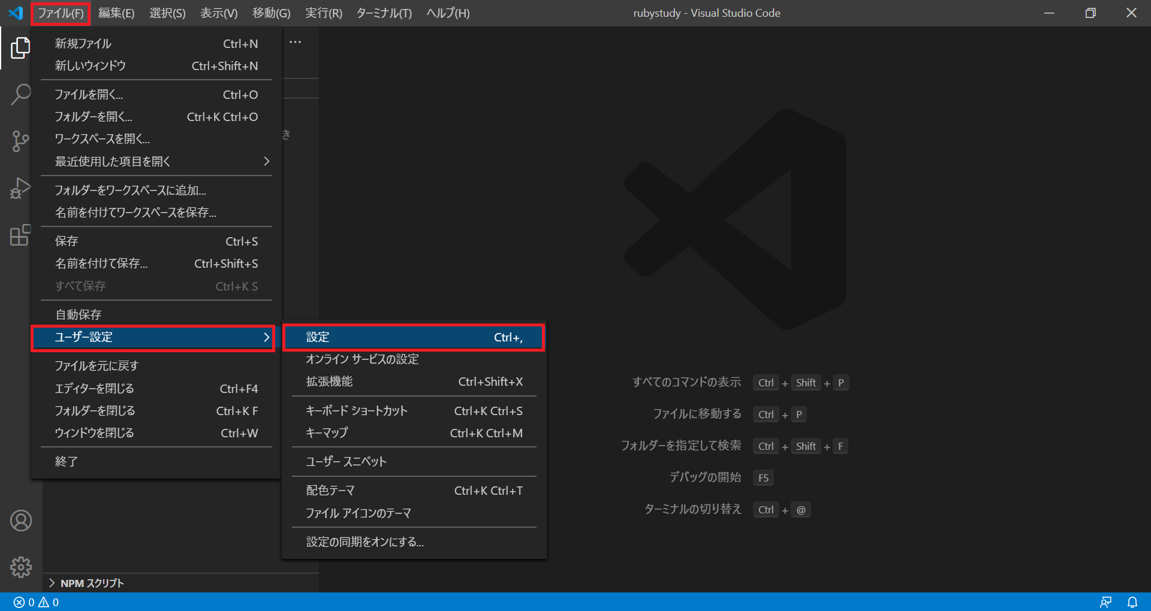This screenshot has height=611, width=1151.
Task: Choose 配色テーマ entry
Action: click(x=414, y=491)
